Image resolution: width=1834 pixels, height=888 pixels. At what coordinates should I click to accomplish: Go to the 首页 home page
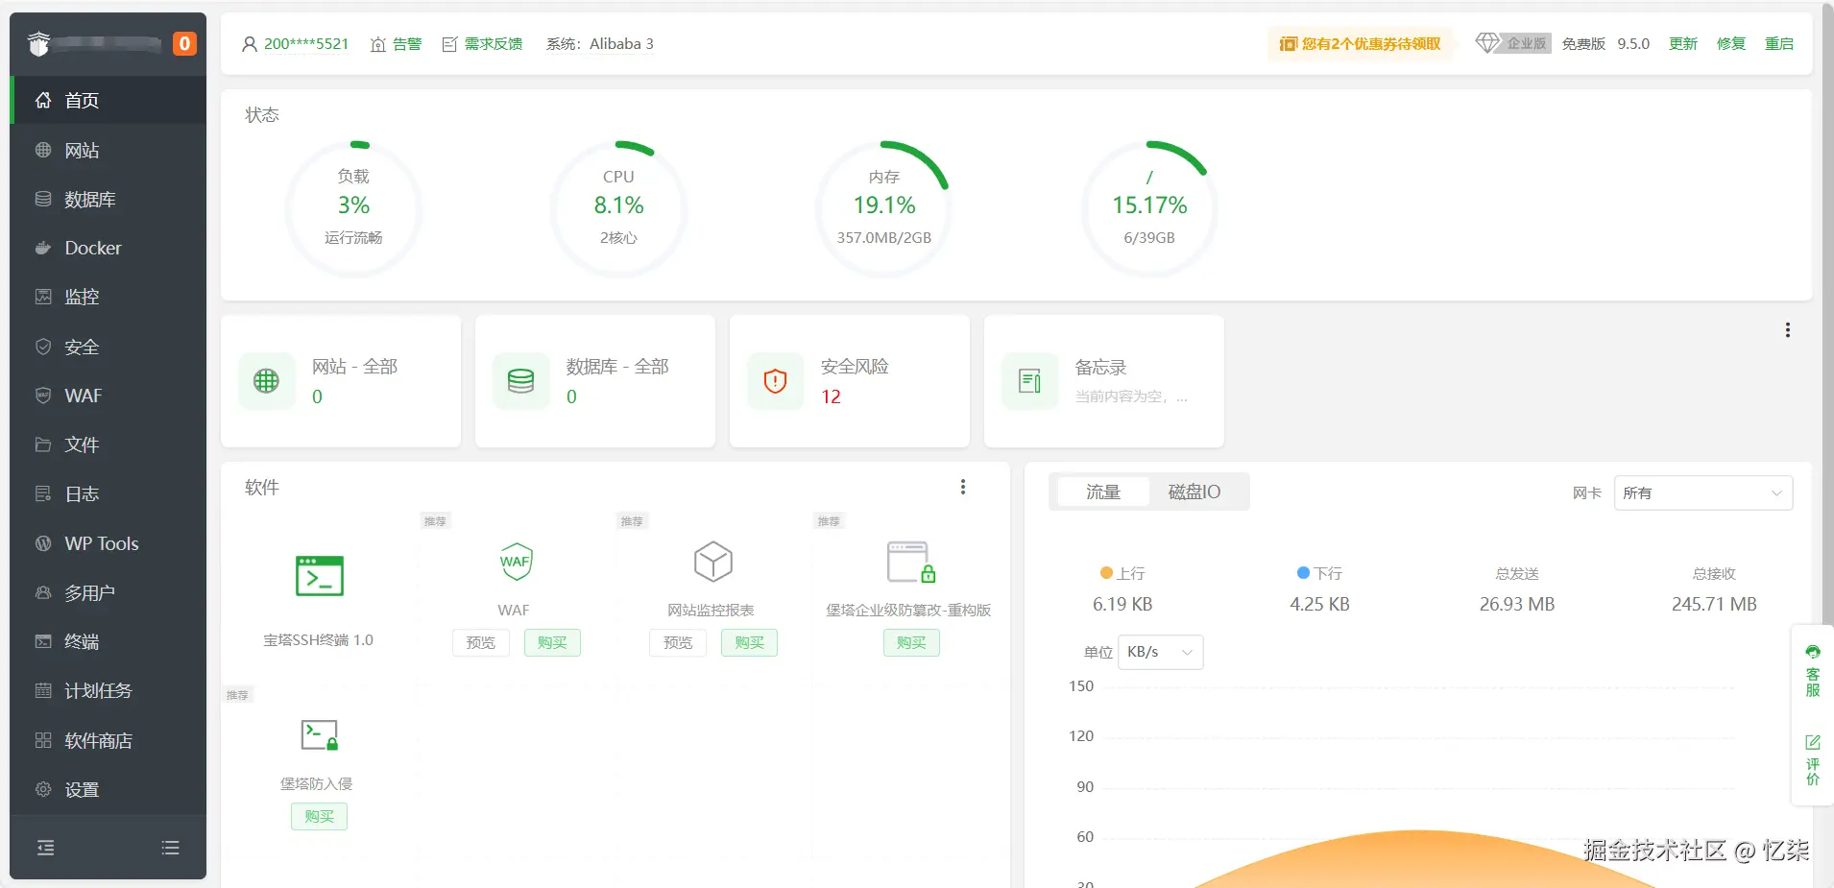(x=109, y=100)
